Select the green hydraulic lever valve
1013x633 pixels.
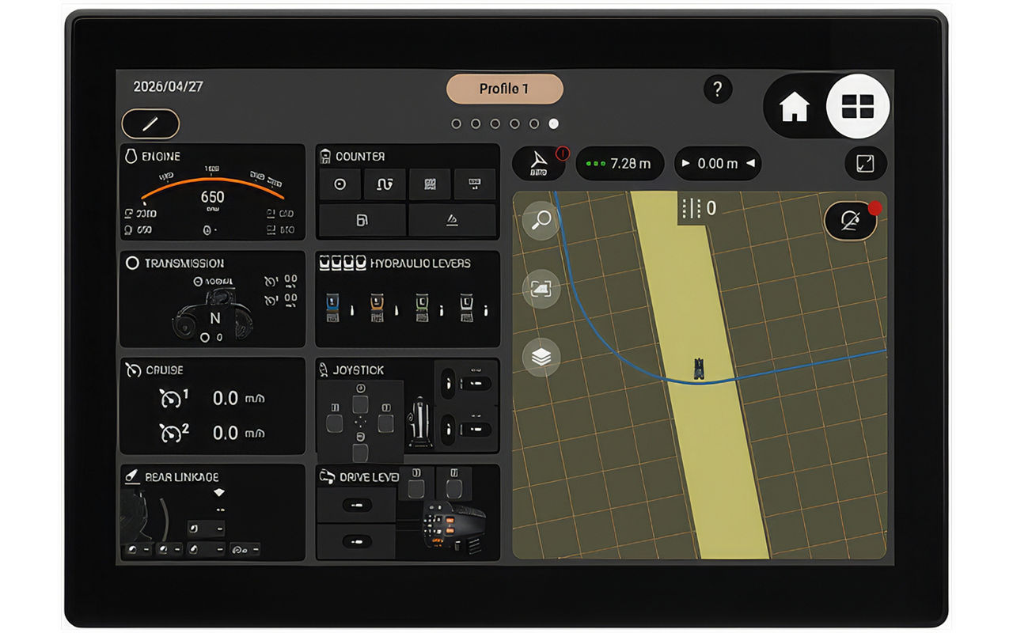[x=422, y=308]
